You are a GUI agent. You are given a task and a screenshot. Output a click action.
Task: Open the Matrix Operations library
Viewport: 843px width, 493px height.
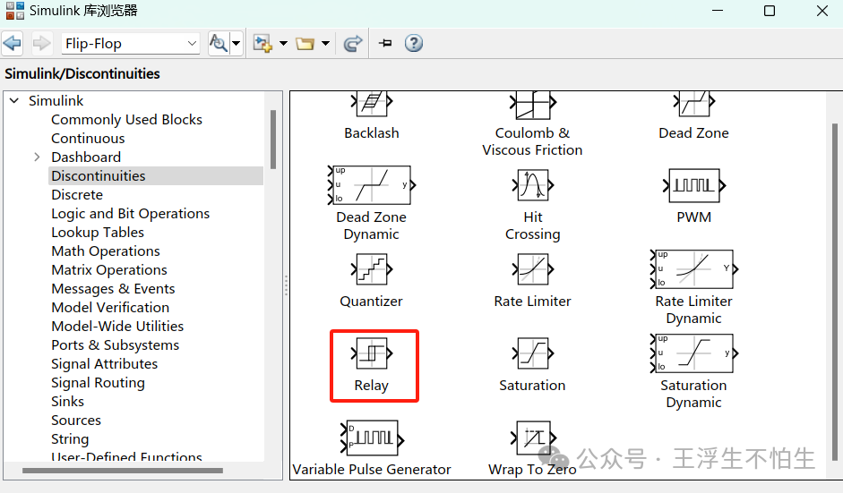[109, 269]
